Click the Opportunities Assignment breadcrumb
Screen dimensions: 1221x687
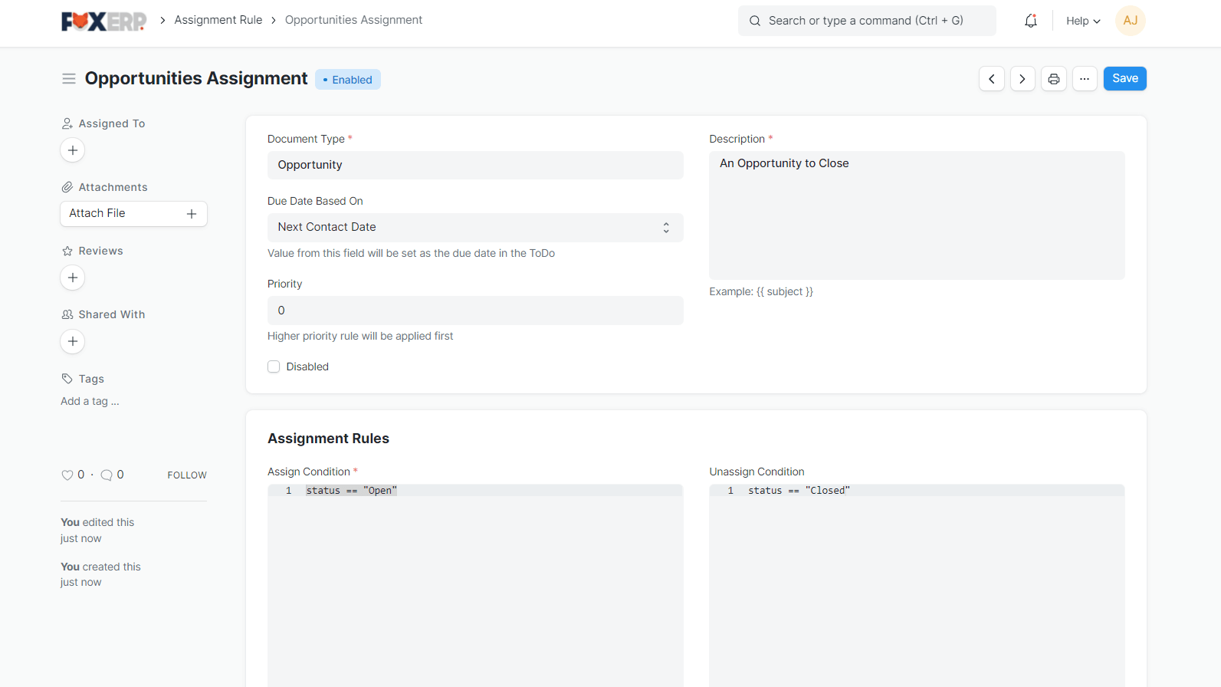tap(353, 20)
